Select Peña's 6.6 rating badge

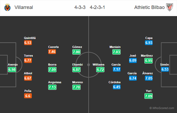tap(28, 96)
